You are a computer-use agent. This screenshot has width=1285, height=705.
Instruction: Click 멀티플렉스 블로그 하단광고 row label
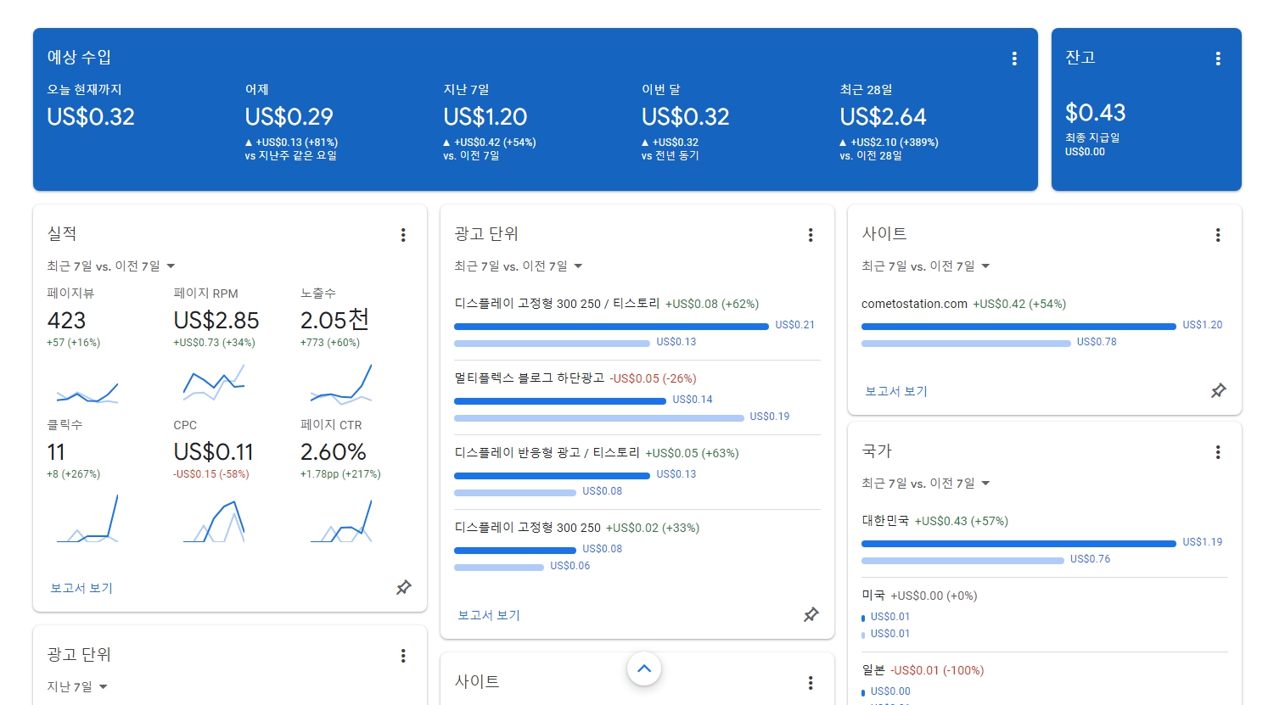(530, 378)
